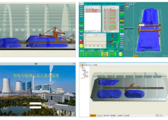The width and height of the screenshot is (168, 120).
Task: Click the orange button in right-hand control button column
Action: coord(122,43)
